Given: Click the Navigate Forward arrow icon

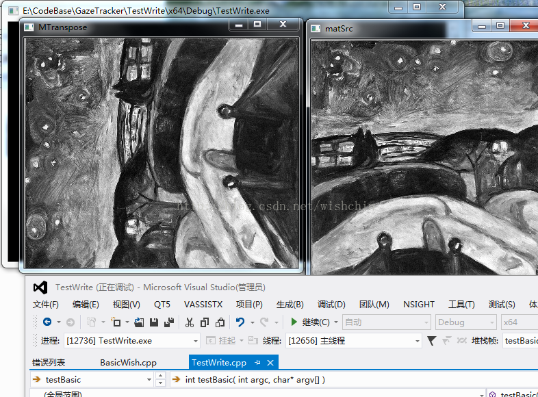Looking at the screenshot, I should 71,322.
